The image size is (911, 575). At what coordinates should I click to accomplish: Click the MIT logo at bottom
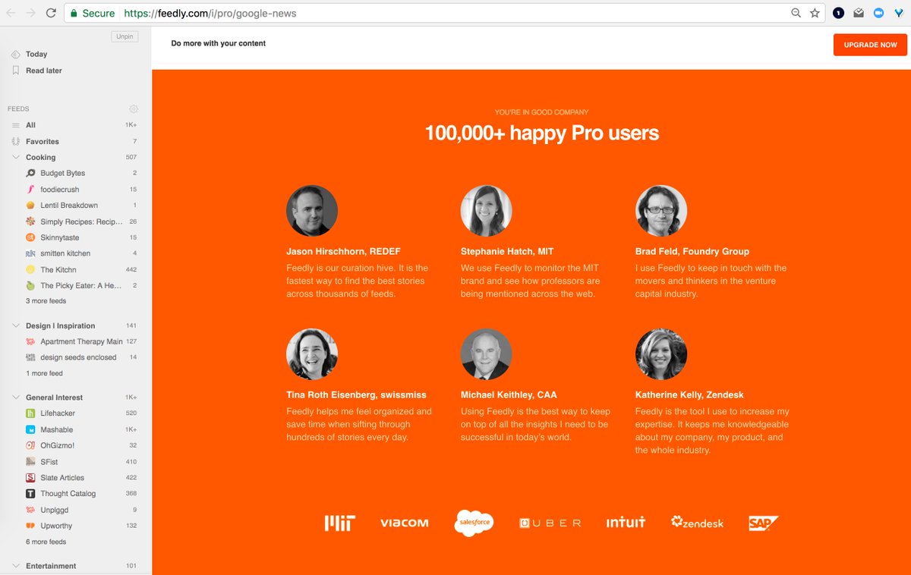340,523
